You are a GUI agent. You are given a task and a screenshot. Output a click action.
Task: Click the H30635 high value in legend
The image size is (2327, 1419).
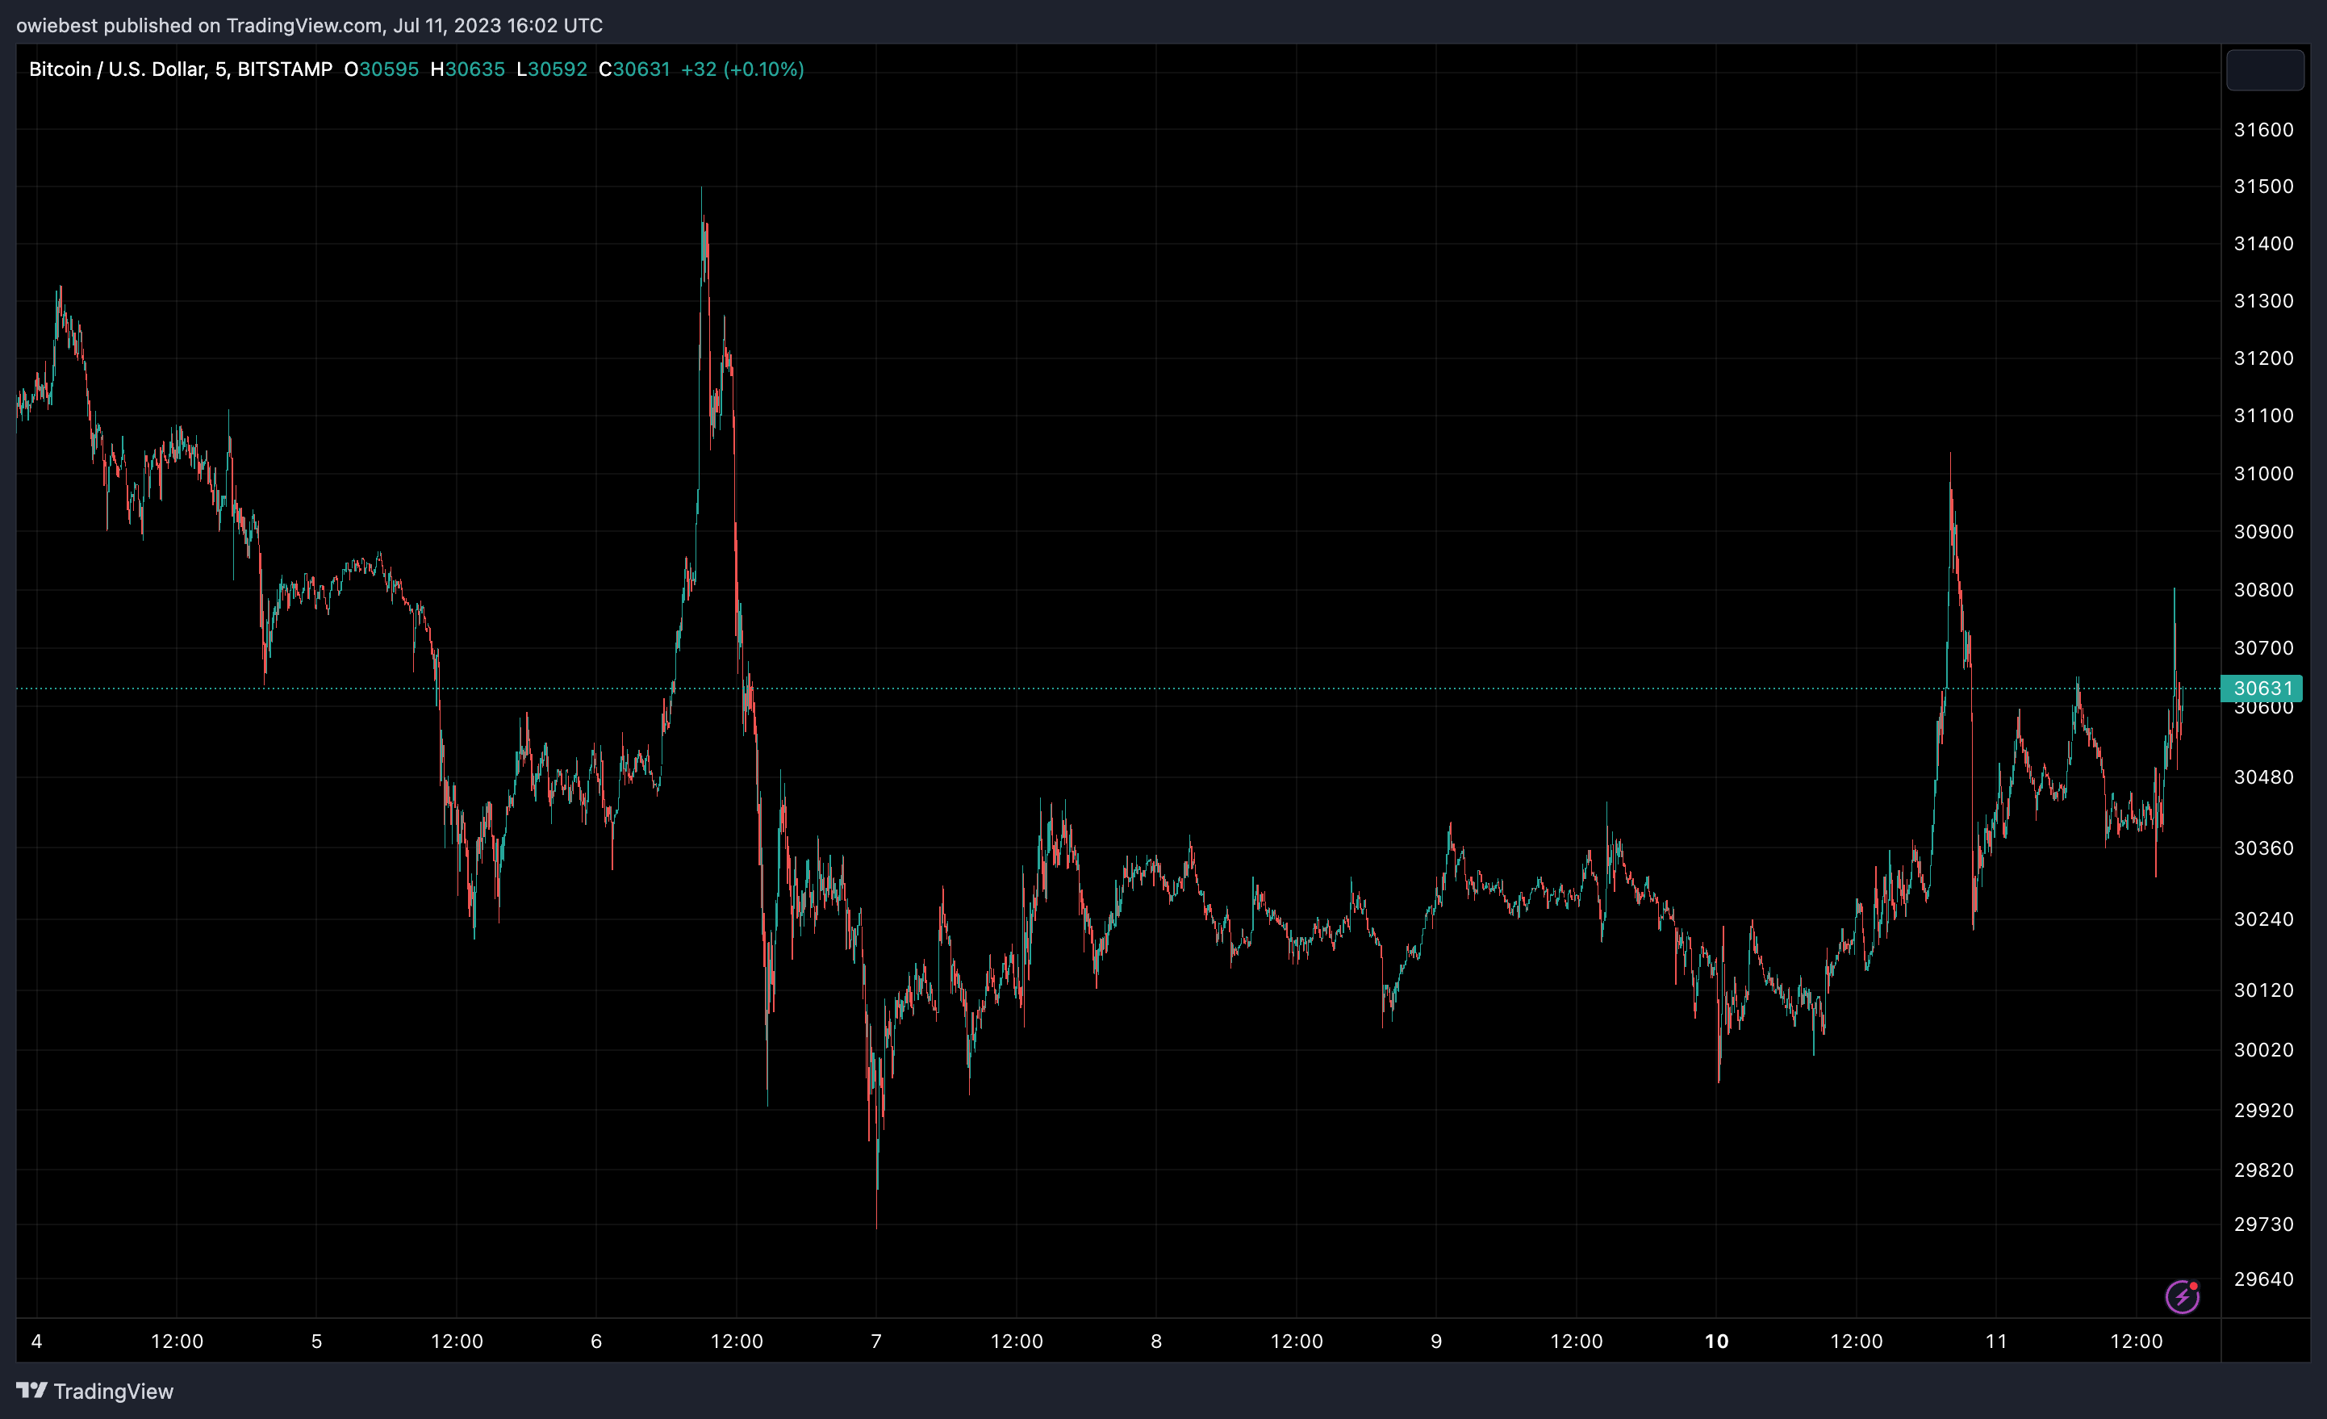click(467, 69)
